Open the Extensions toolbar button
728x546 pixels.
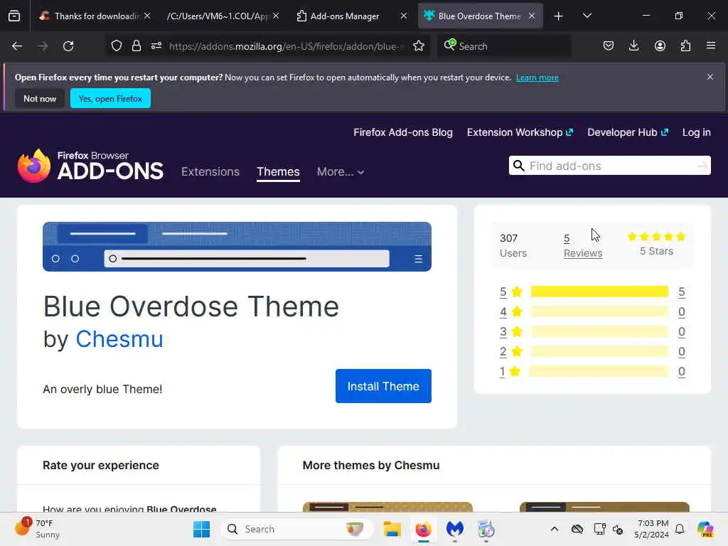685,46
